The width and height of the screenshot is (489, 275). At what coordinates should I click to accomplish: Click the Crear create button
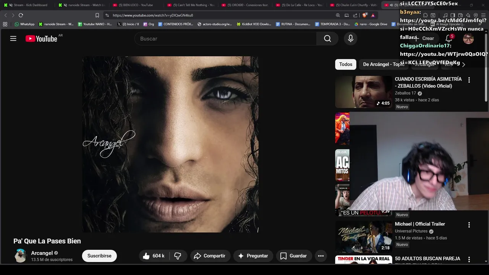425,38
